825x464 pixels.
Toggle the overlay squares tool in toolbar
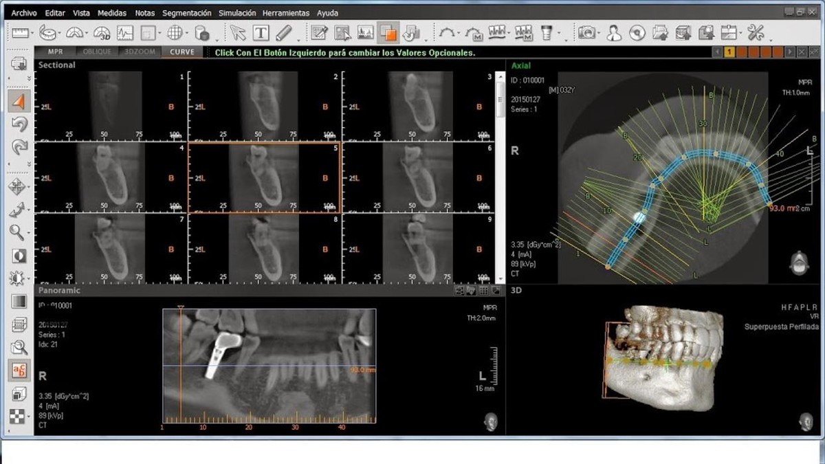(x=388, y=32)
